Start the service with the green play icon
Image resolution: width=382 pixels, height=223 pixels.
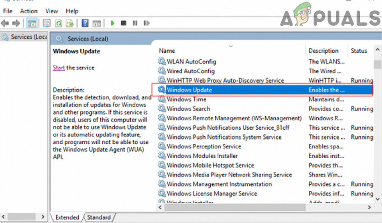(x=113, y=23)
